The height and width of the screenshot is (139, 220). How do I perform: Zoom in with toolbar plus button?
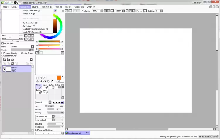coord(109,11)
